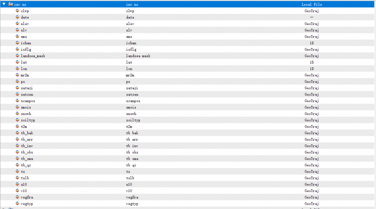Click GeoTraj type for the ps row

[312, 81]
